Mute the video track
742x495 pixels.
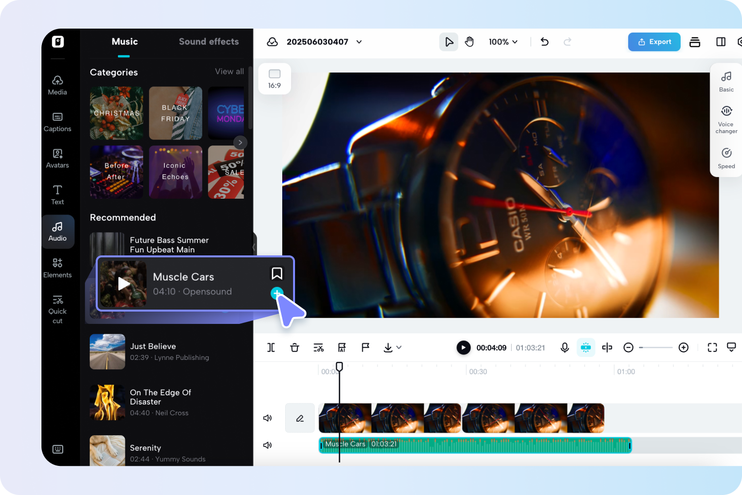point(267,418)
